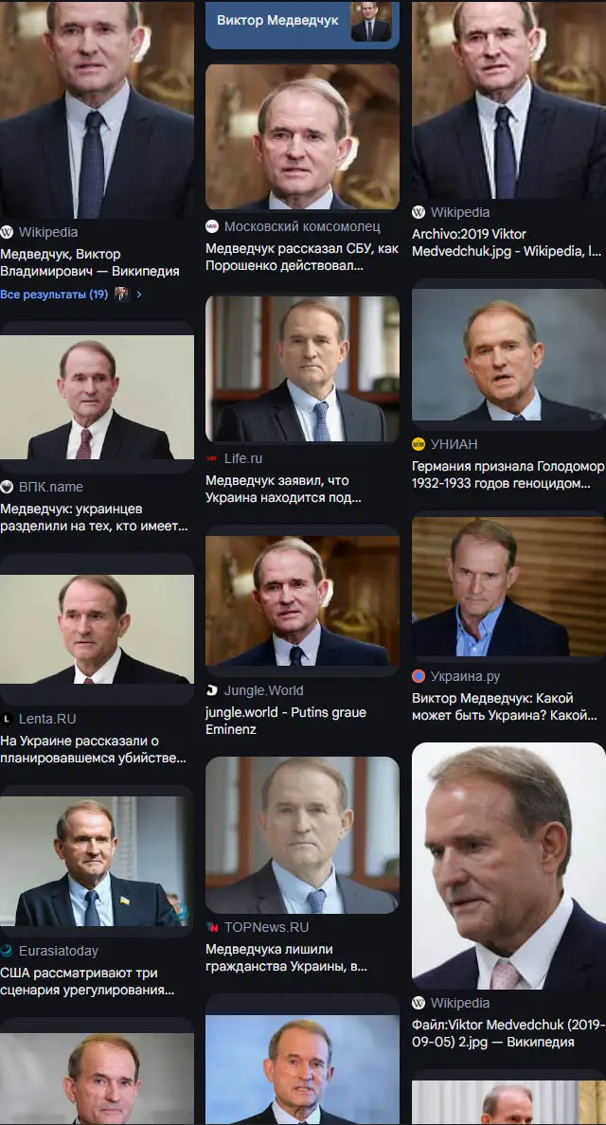Open 'Все результаты (19)' link
Viewport: 606px width, 1125px height.
pyautogui.click(x=54, y=295)
